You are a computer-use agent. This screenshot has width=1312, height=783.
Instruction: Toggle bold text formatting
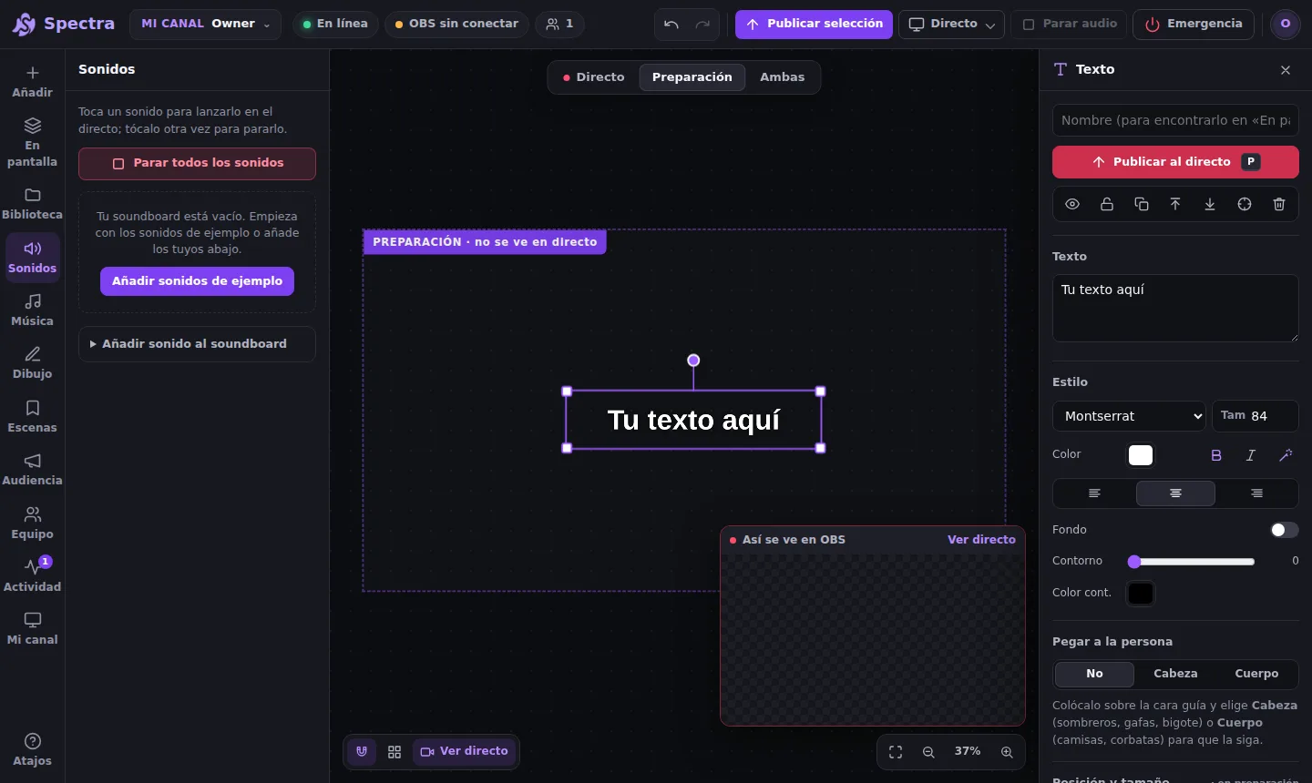coord(1216,455)
